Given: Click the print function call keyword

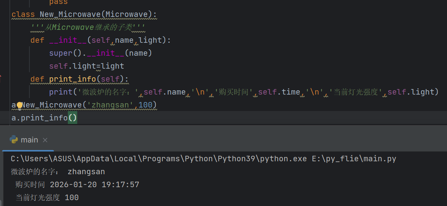Looking at the screenshot, I should 61,92.
